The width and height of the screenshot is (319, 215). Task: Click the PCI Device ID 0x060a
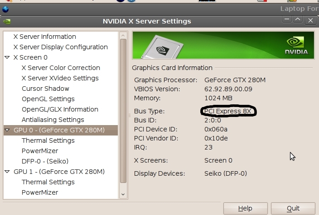click(216, 129)
